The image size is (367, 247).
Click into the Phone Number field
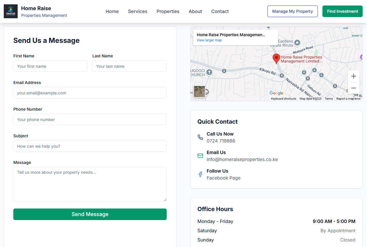point(90,119)
